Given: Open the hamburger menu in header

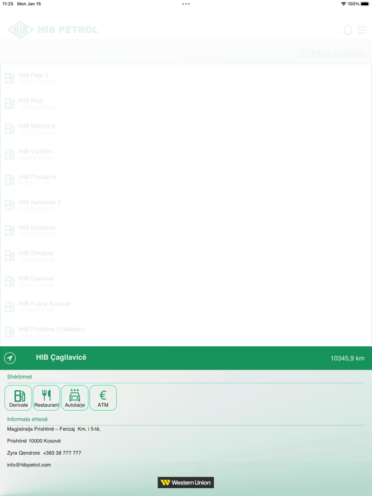Looking at the screenshot, I should tap(362, 30).
